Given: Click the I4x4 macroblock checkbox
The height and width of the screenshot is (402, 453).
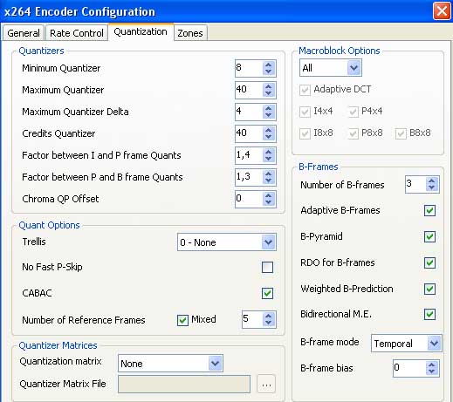Looking at the screenshot, I should coord(305,112).
